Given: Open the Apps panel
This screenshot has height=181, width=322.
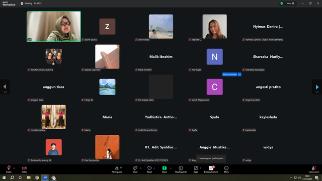Looking at the screenshot, I should tap(196, 169).
